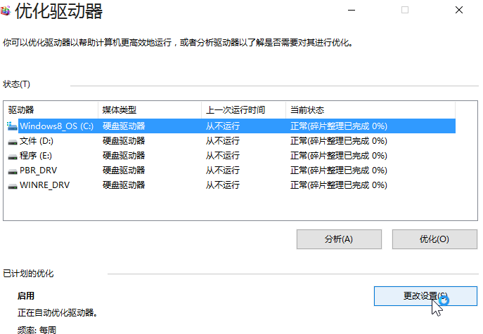Select the Windows8_OS (C:) drive name
The height and width of the screenshot is (334, 483).
(x=56, y=126)
